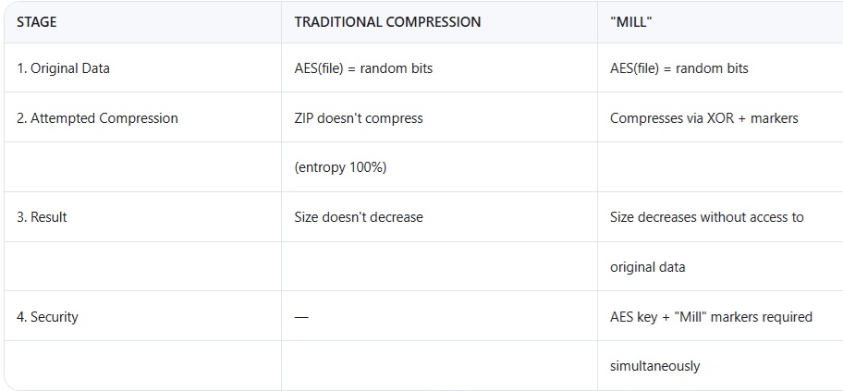Click 'AES key + "Mill" markers required' cell
Image resolution: width=843 pixels, height=391 pixels.
pos(720,316)
